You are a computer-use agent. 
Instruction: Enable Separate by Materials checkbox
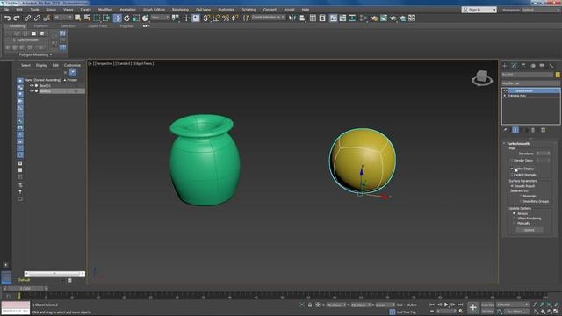tap(521, 196)
